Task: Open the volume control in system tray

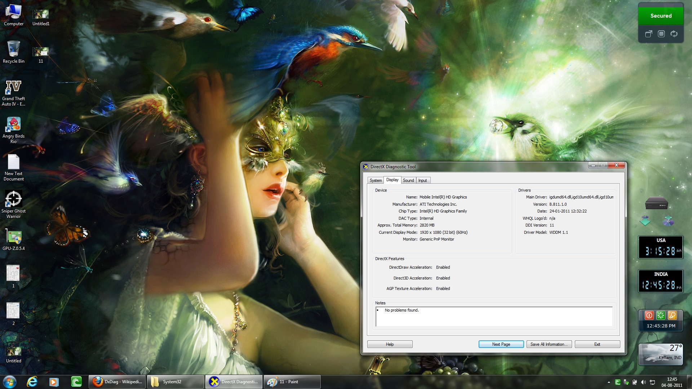Action: pos(643,382)
